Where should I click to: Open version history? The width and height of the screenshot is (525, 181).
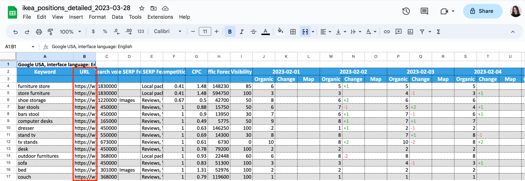click(x=406, y=11)
